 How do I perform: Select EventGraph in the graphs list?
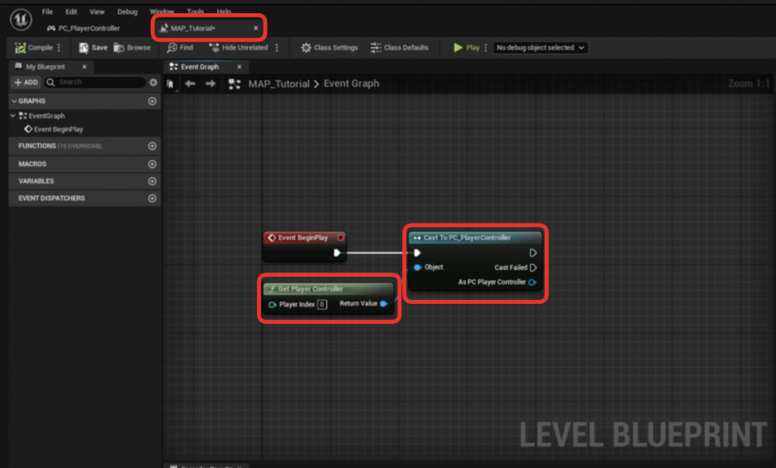46,116
